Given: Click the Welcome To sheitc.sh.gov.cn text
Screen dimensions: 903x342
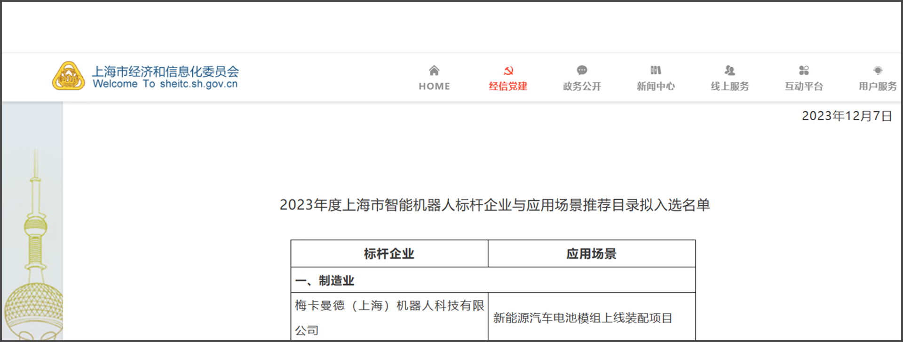Looking at the screenshot, I should [165, 84].
